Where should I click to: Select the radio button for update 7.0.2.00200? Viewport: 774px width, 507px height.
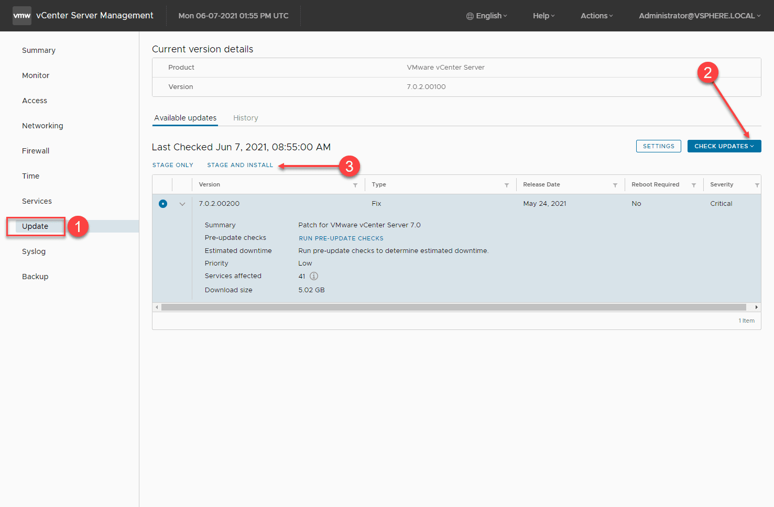pyautogui.click(x=163, y=204)
